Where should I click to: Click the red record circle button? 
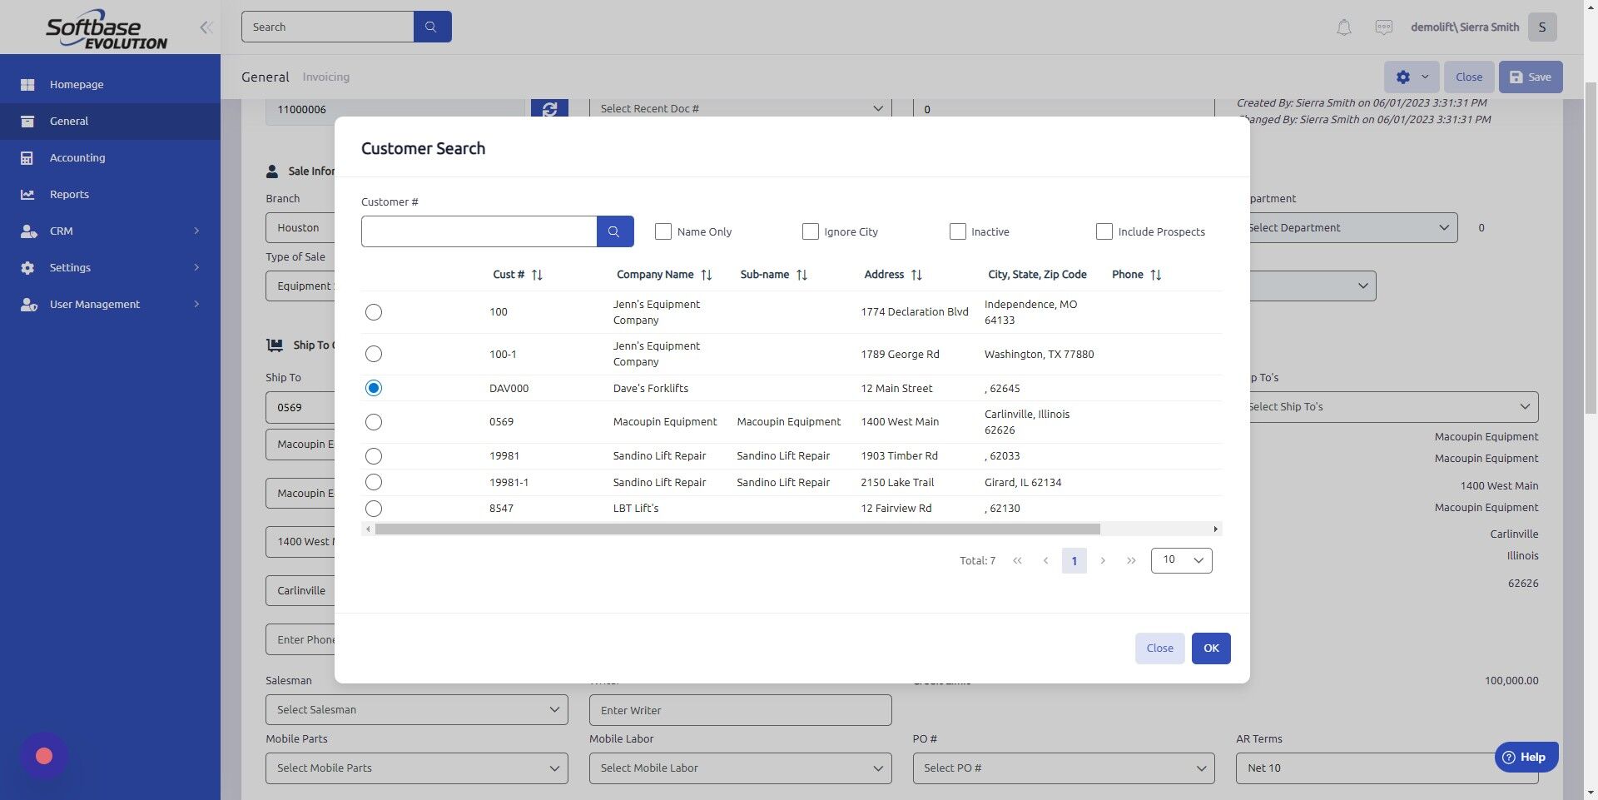click(x=44, y=756)
